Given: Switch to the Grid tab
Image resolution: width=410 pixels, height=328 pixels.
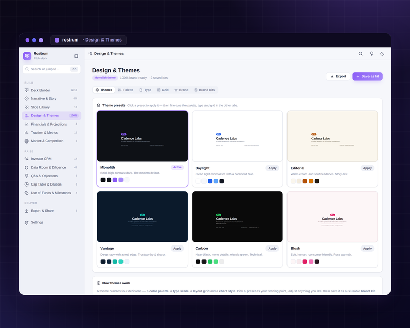Looking at the screenshot, I should pos(162,90).
